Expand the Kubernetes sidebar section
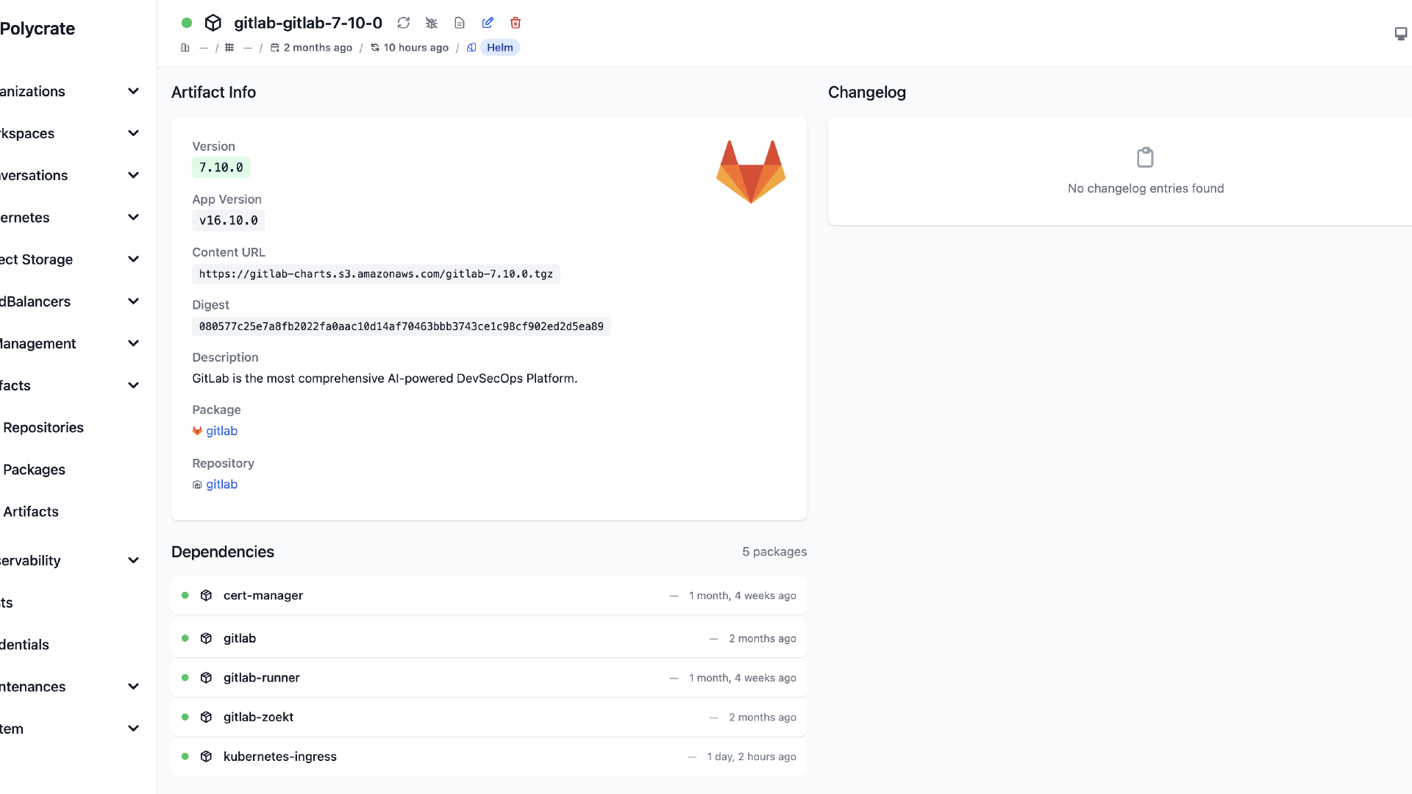The height and width of the screenshot is (794, 1412). point(133,218)
